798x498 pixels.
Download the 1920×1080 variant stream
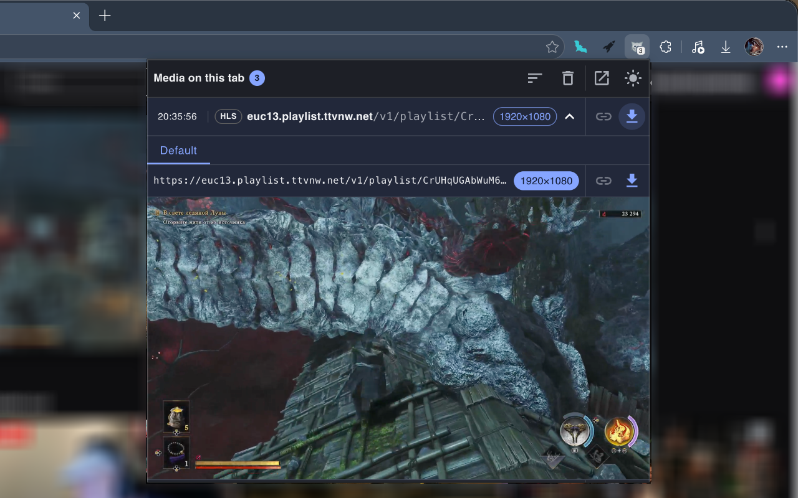(632, 181)
